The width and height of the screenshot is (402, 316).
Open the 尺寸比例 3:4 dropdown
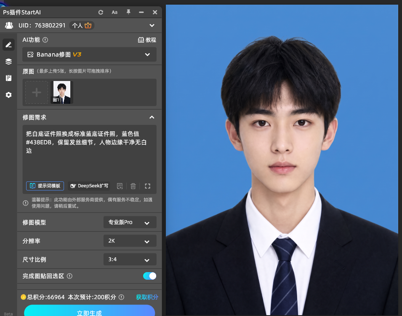[x=130, y=259]
